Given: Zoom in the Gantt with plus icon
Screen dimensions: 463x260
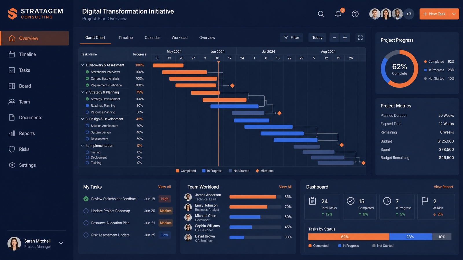Looking at the screenshot, I should (x=345, y=38).
